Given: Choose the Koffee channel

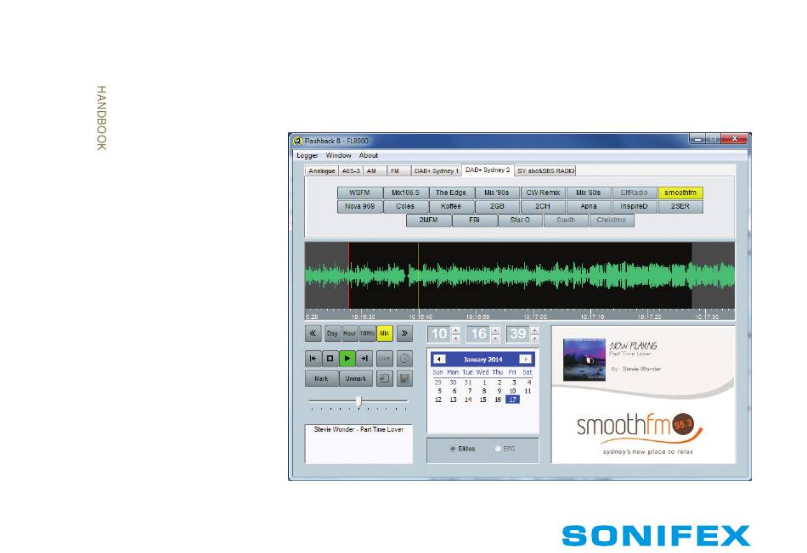Looking at the screenshot, I should [451, 206].
